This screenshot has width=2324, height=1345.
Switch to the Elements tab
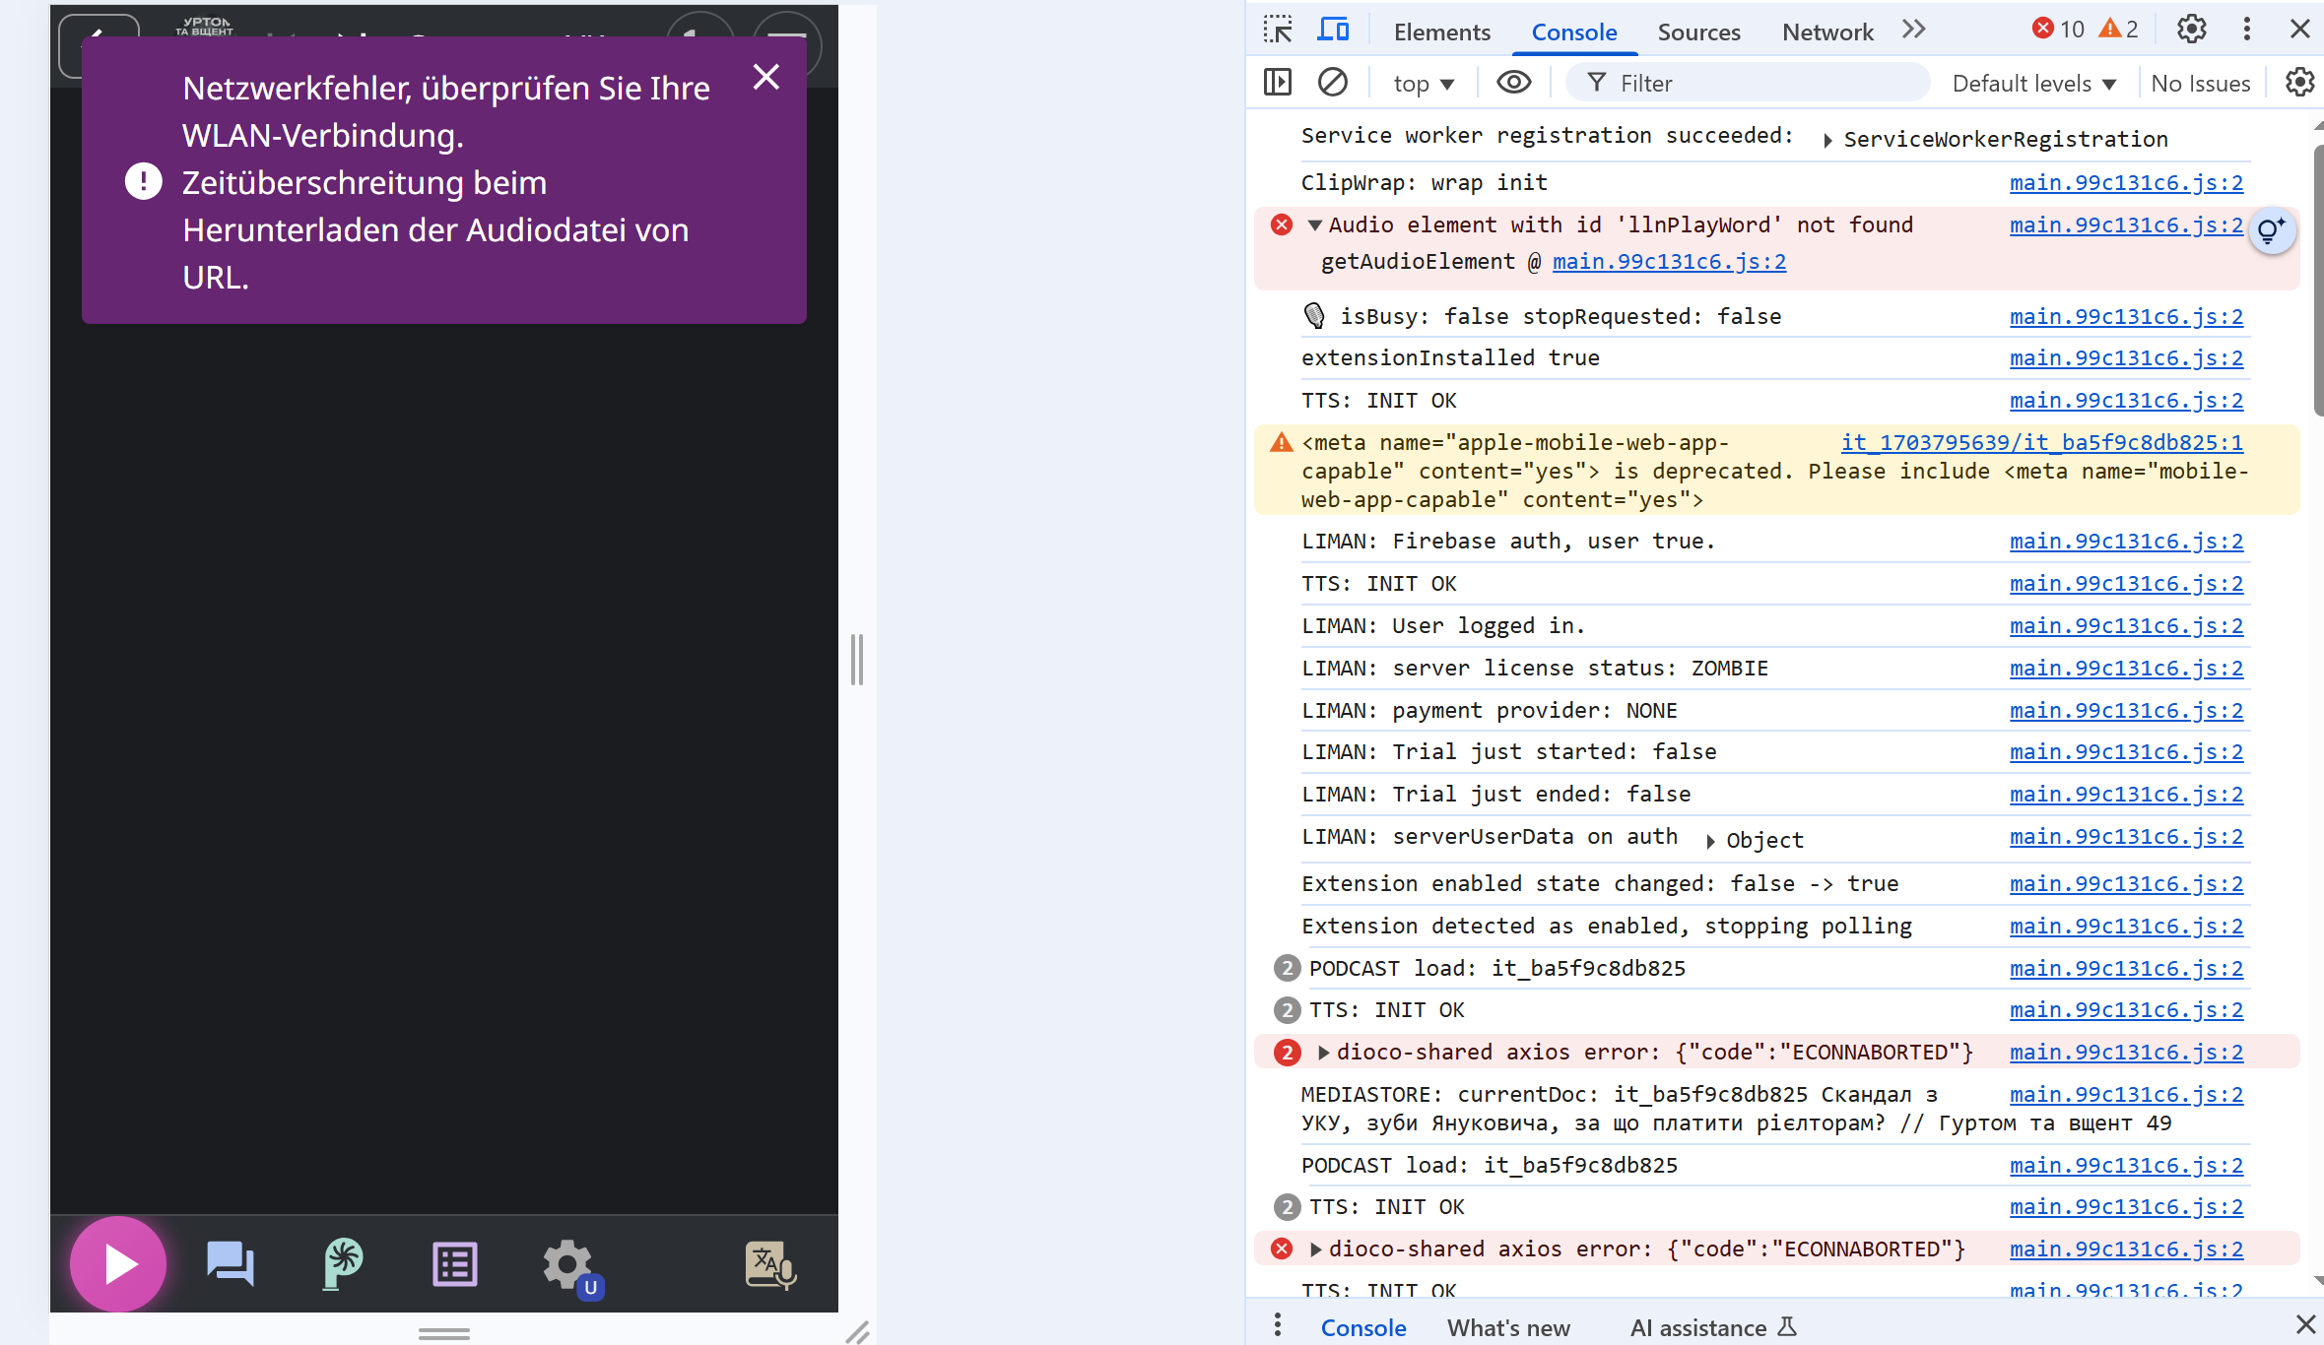[x=1441, y=32]
